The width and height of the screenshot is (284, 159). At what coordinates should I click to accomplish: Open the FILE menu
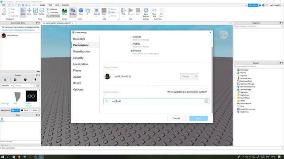(x=4, y=5)
